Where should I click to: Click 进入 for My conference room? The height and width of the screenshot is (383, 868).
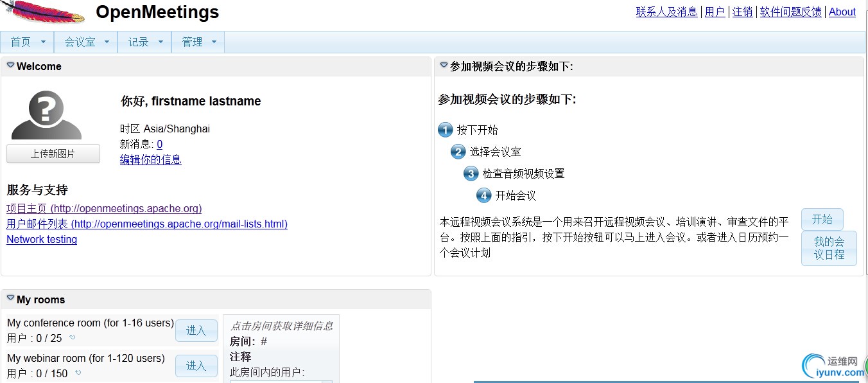tap(196, 330)
